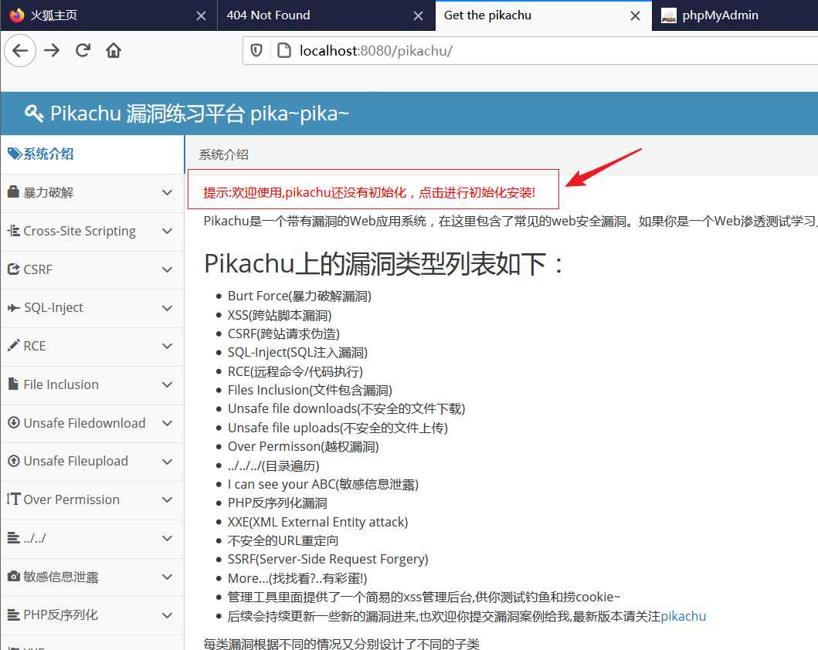Click the pencil icon beside RCE
This screenshot has height=650, width=818.
(14, 345)
